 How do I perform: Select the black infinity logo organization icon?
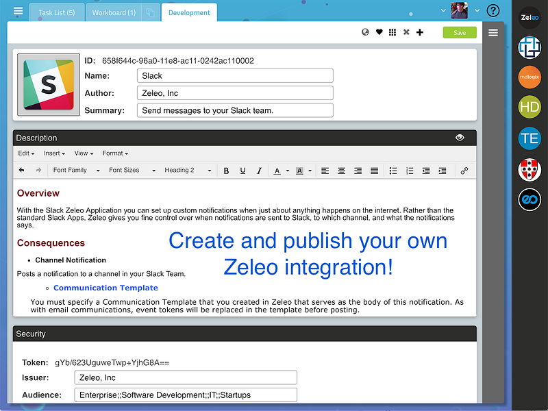tap(530, 199)
